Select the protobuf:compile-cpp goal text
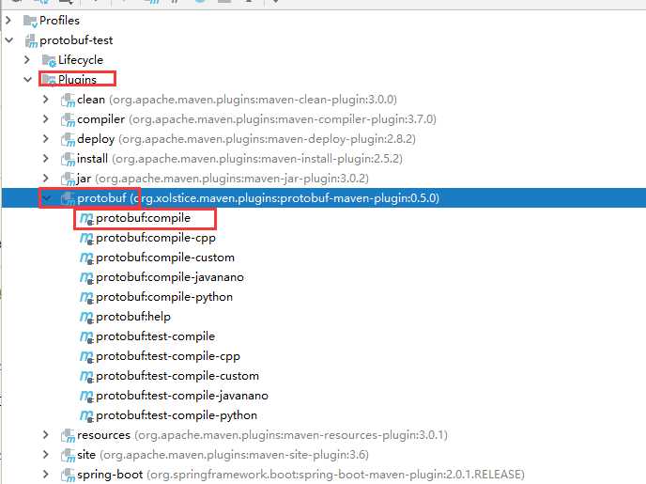 click(156, 238)
